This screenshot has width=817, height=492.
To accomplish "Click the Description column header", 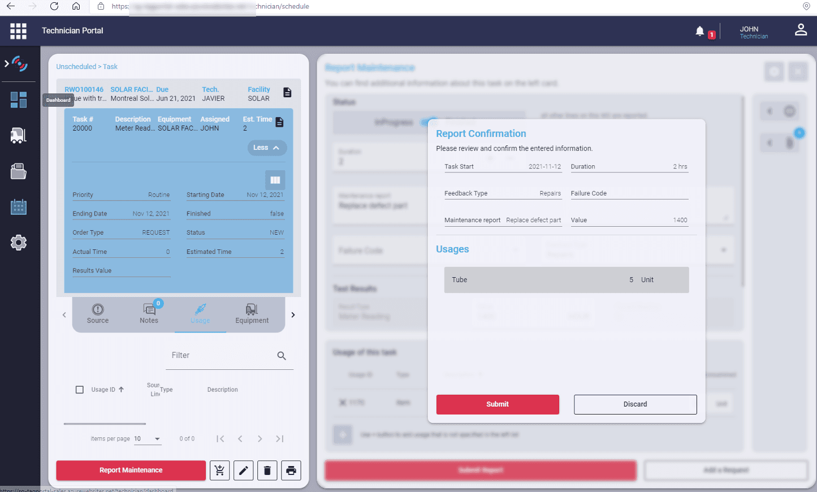I will tap(222, 390).
